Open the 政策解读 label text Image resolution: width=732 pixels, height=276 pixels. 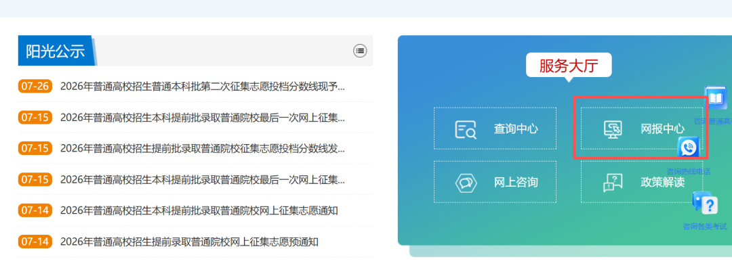coord(663,182)
